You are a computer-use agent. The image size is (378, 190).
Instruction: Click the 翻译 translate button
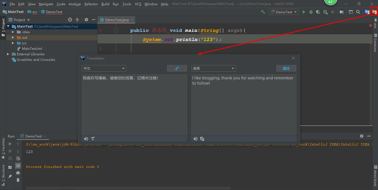pos(286,68)
